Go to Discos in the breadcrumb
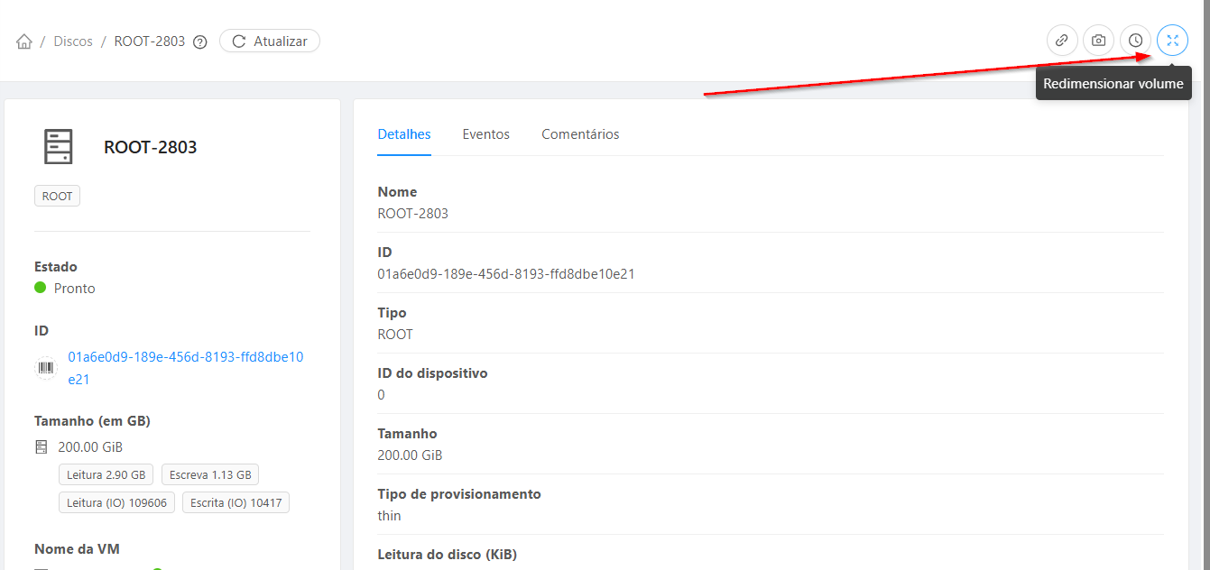The width and height of the screenshot is (1210, 570). pos(73,41)
